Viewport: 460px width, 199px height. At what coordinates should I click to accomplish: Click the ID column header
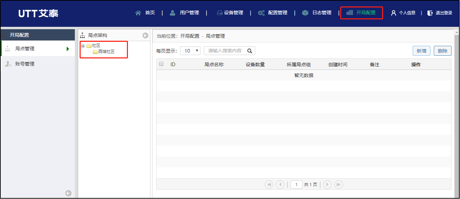point(173,65)
